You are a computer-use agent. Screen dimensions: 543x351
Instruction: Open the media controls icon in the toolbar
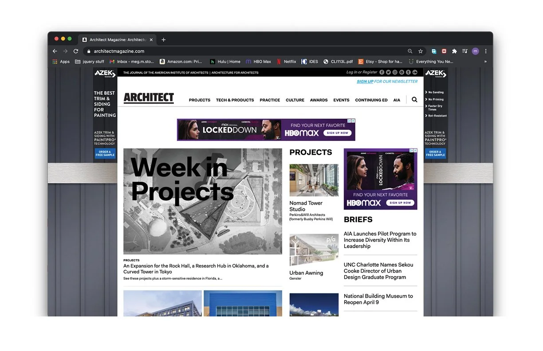(x=465, y=51)
